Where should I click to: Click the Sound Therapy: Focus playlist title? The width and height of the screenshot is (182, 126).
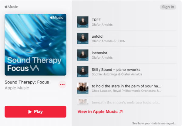click(x=27, y=82)
